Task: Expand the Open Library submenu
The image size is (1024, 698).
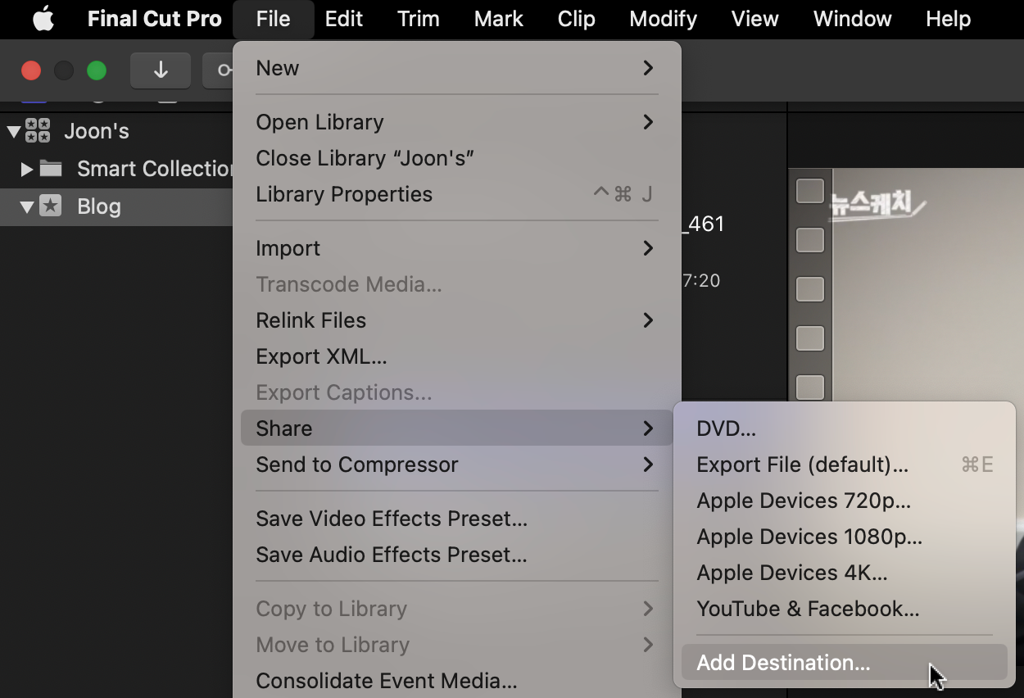Action: pyautogui.click(x=457, y=122)
